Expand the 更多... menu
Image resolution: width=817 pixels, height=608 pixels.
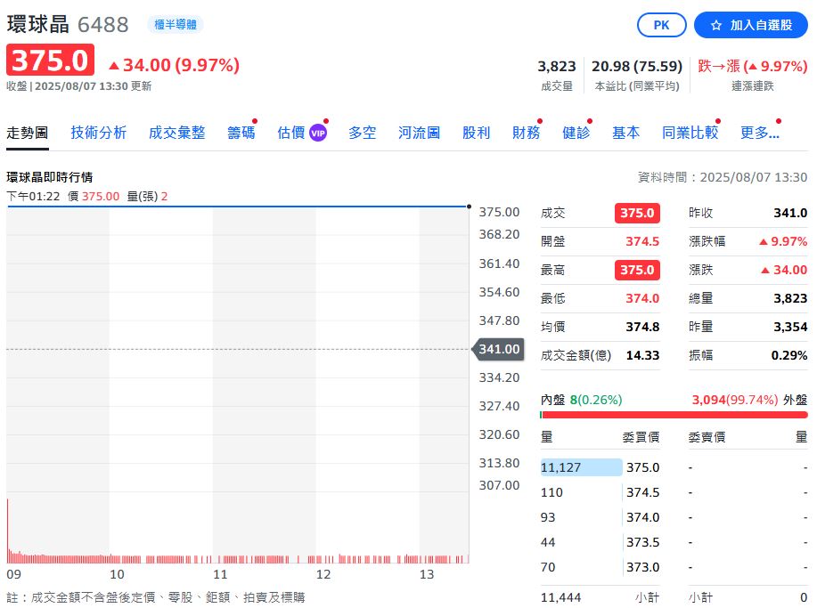point(760,133)
